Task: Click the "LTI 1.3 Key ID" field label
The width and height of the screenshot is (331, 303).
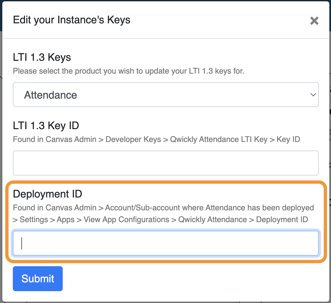Action: (x=46, y=126)
